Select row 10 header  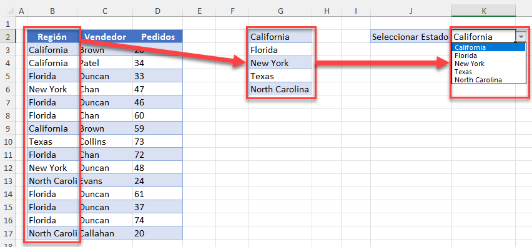tap(7, 142)
